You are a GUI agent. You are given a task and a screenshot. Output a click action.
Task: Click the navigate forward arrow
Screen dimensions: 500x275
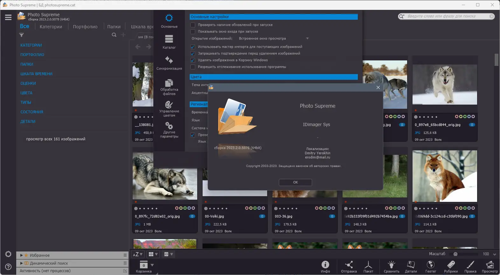pos(149,47)
